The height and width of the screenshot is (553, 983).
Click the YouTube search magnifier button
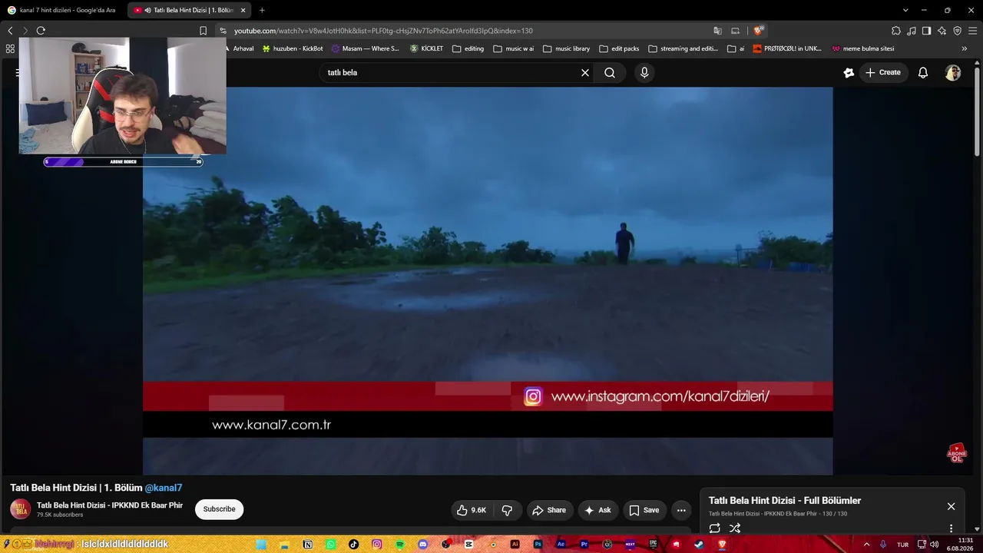(610, 72)
